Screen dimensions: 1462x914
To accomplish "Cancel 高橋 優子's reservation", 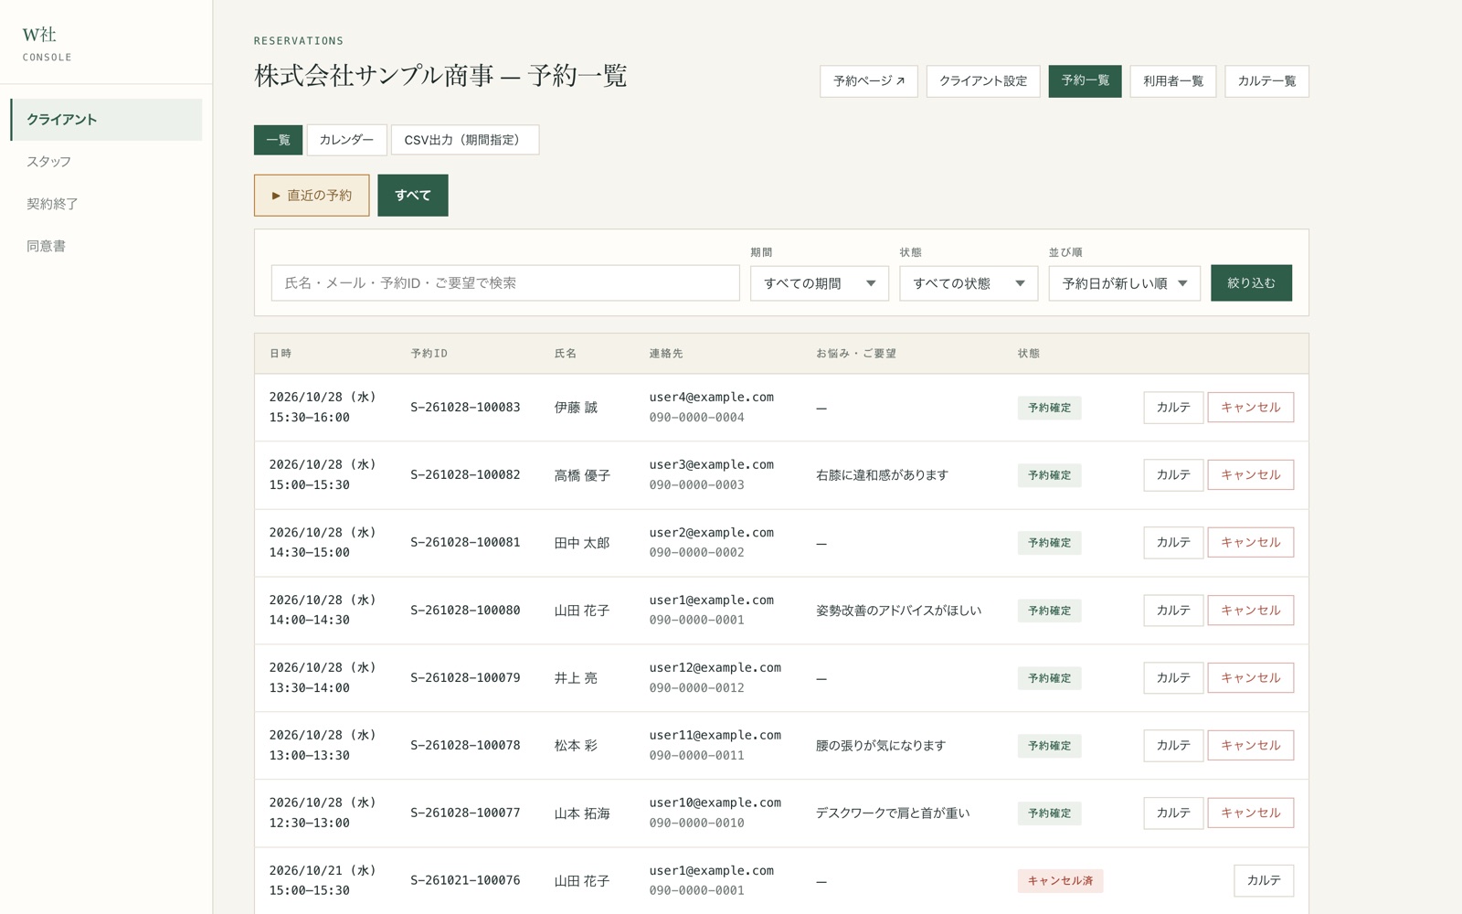I will tap(1250, 475).
